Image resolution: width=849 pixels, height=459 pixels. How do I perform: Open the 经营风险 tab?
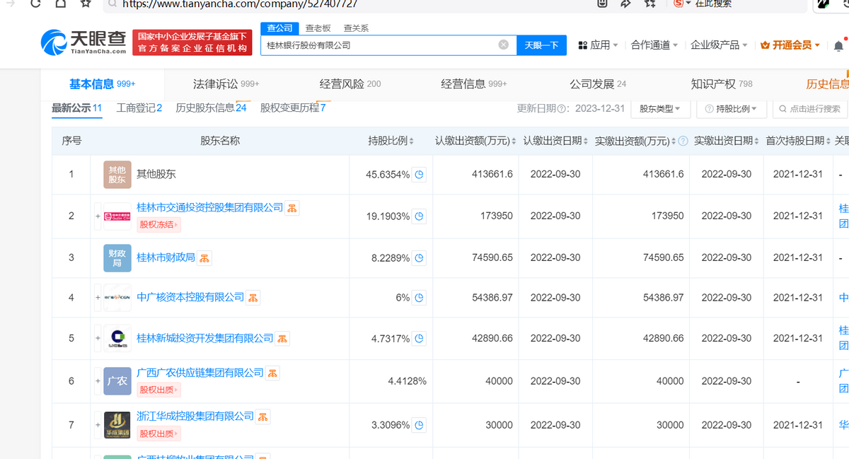(350, 83)
